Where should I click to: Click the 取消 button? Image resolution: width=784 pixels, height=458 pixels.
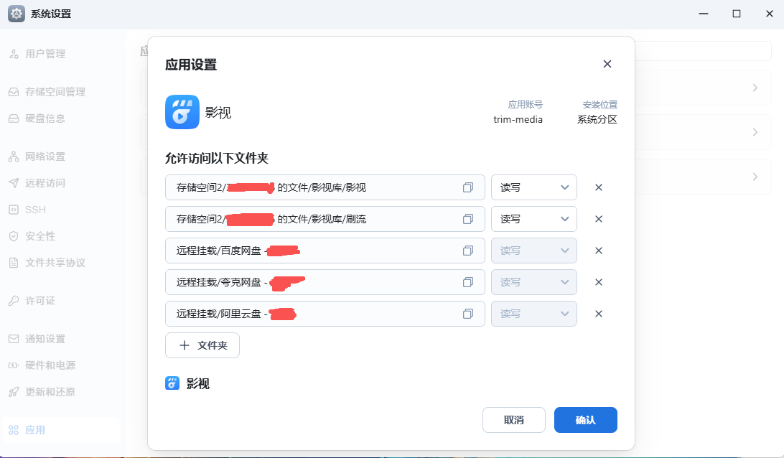point(513,420)
